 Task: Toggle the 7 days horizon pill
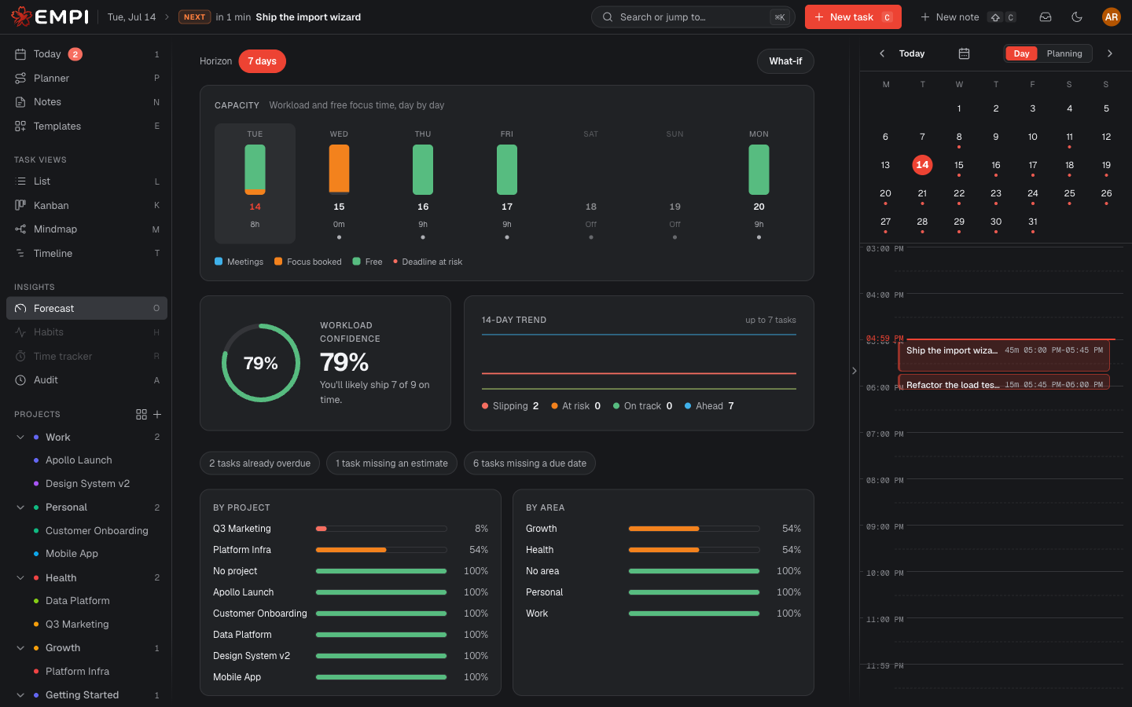click(x=262, y=61)
